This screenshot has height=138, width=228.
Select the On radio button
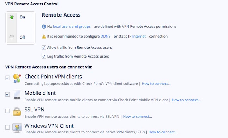12,17
